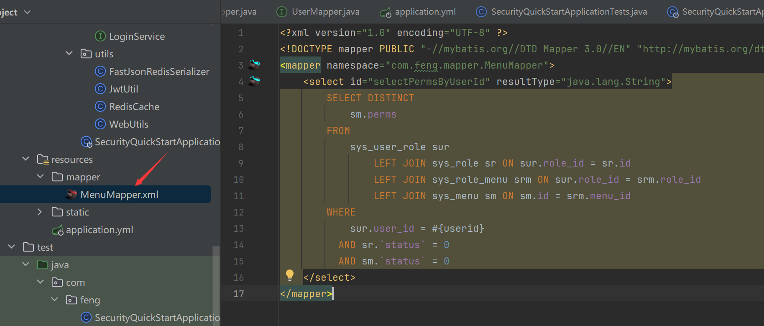Viewport: 764px width, 326px height.
Task: Collapse the test folder node
Action: [12, 247]
